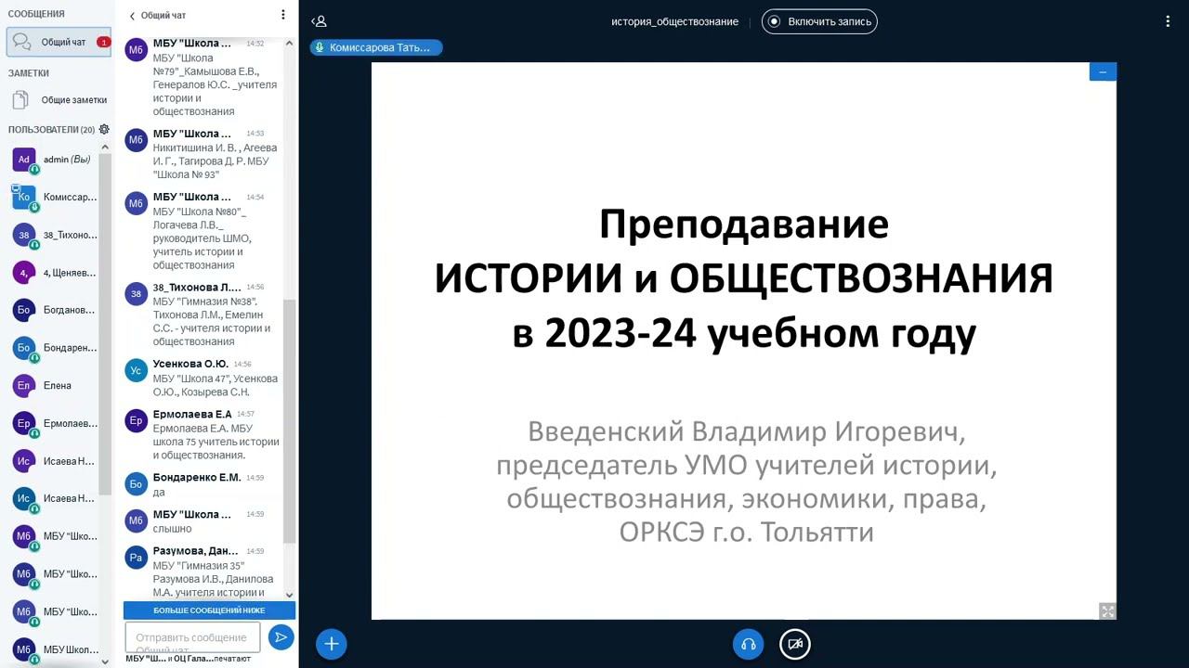Enable webcam sharing with the camera icon

[795, 644]
